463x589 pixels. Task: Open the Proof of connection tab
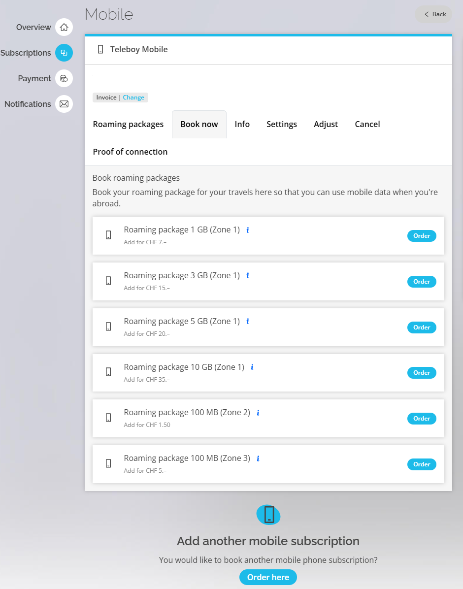[130, 152]
